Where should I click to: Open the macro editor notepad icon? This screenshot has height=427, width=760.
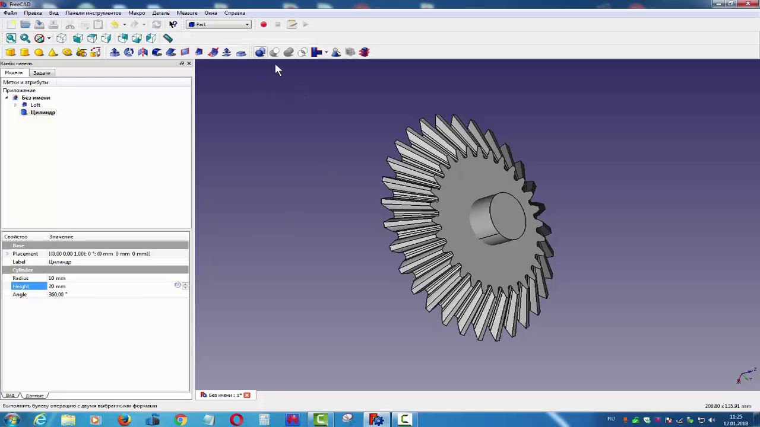[292, 24]
